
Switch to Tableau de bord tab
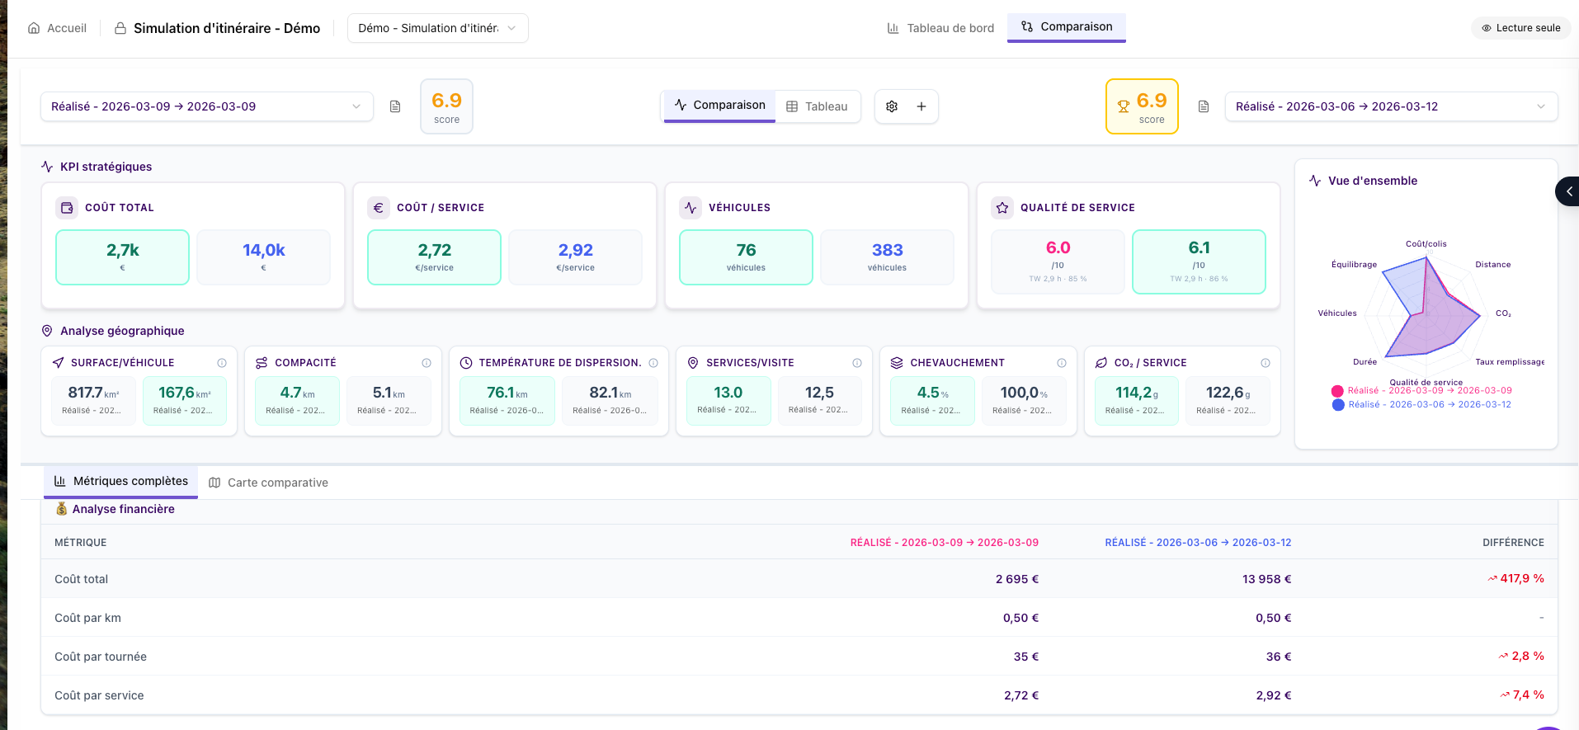click(940, 28)
